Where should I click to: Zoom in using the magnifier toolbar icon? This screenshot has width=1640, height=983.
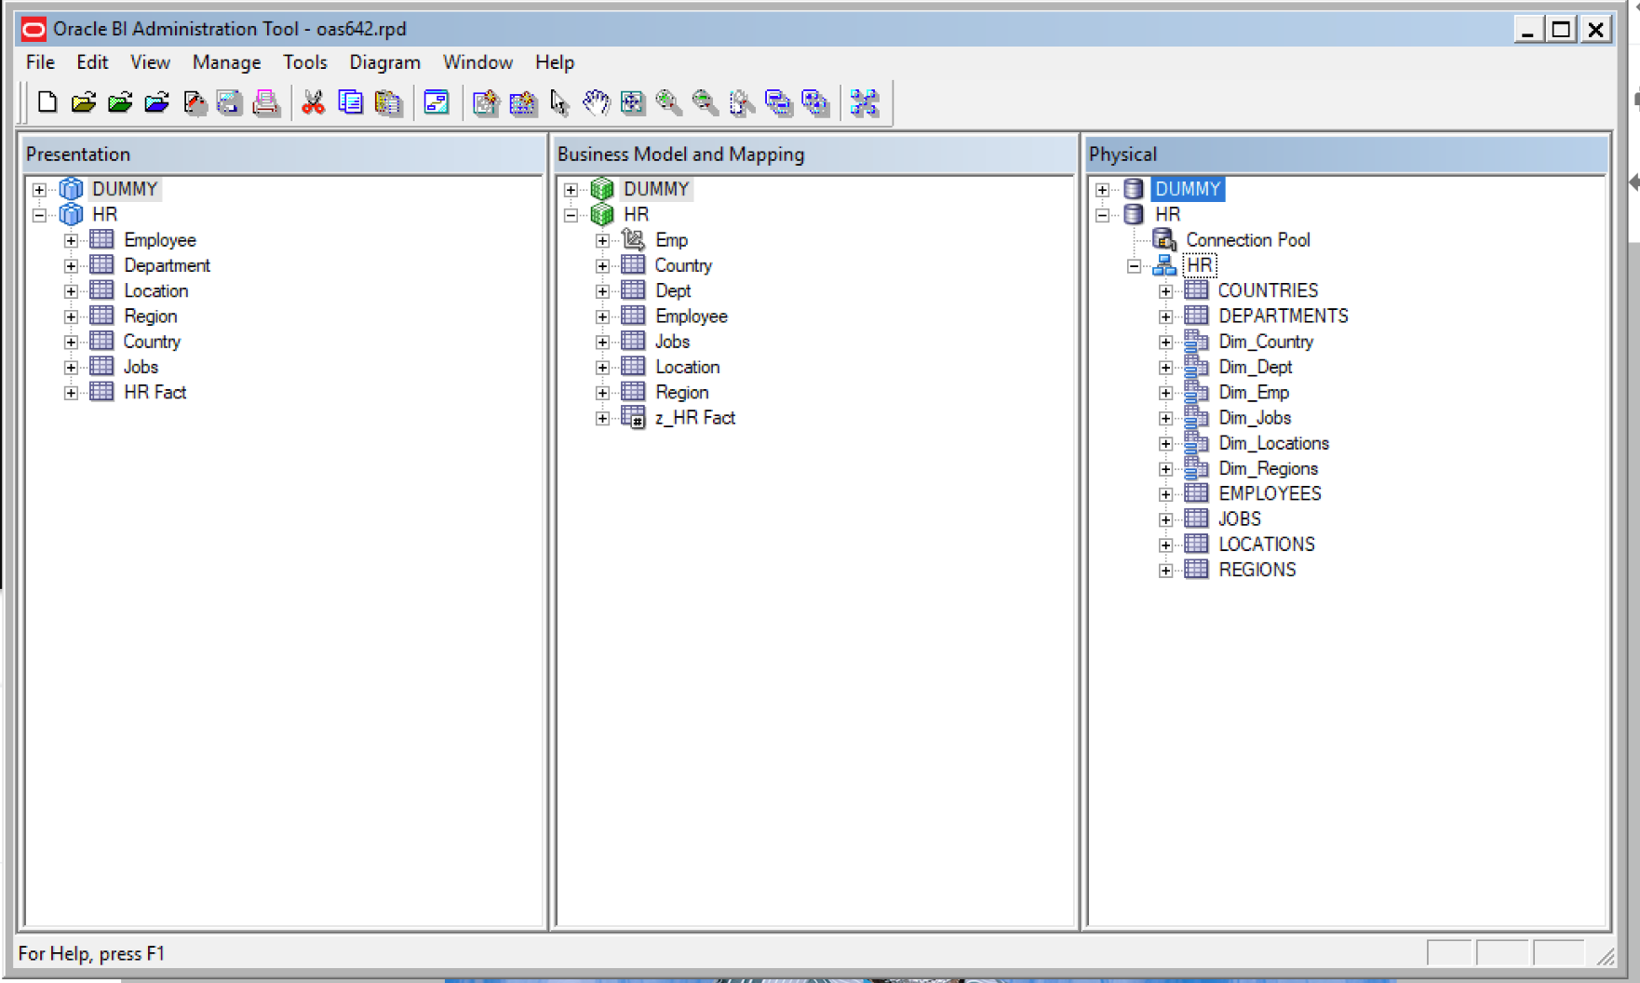[x=666, y=102]
